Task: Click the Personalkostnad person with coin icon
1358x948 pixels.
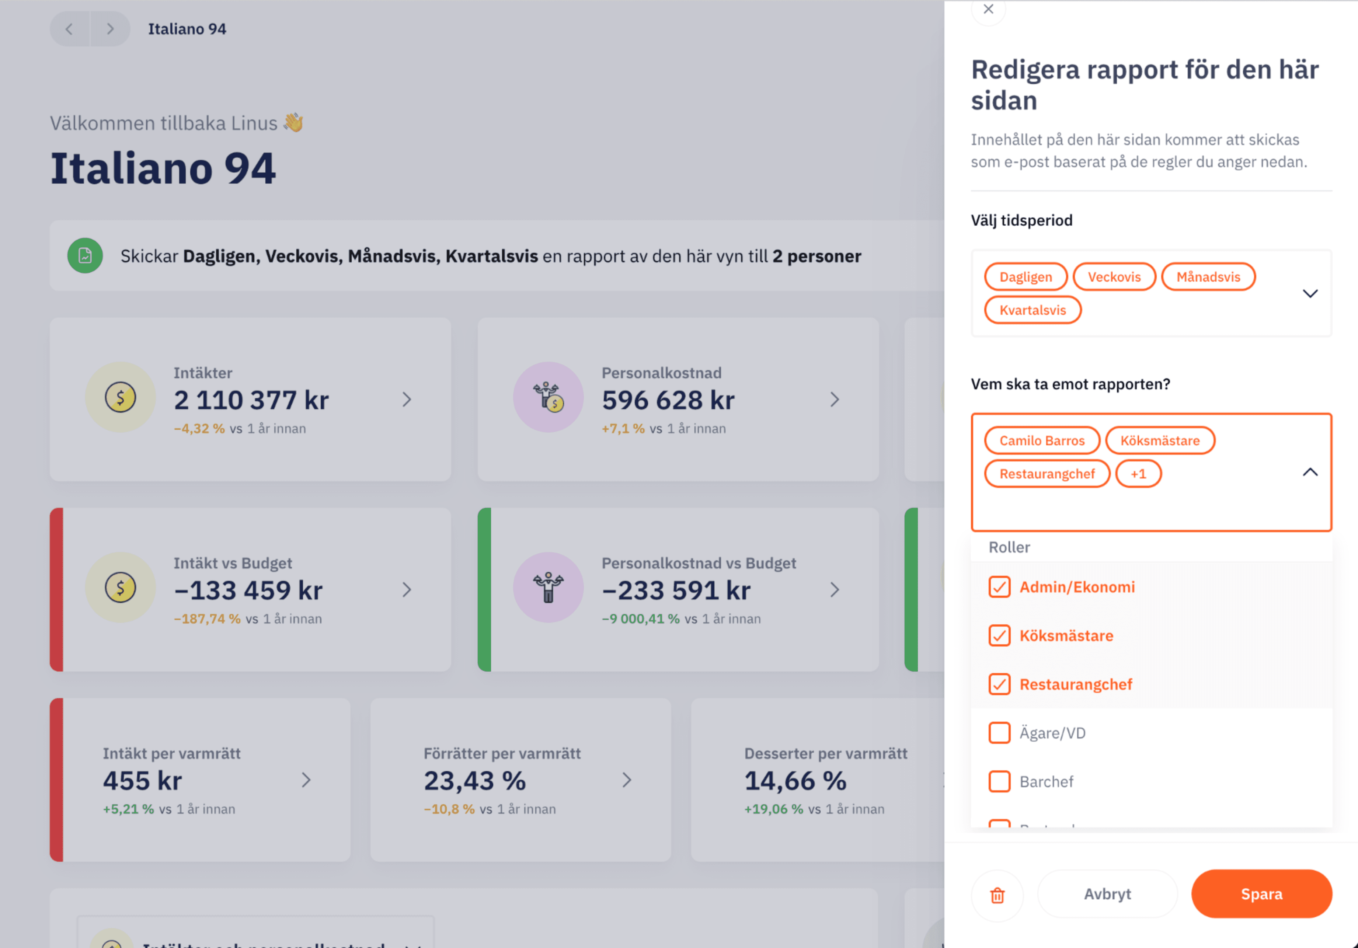Action: coord(548,397)
